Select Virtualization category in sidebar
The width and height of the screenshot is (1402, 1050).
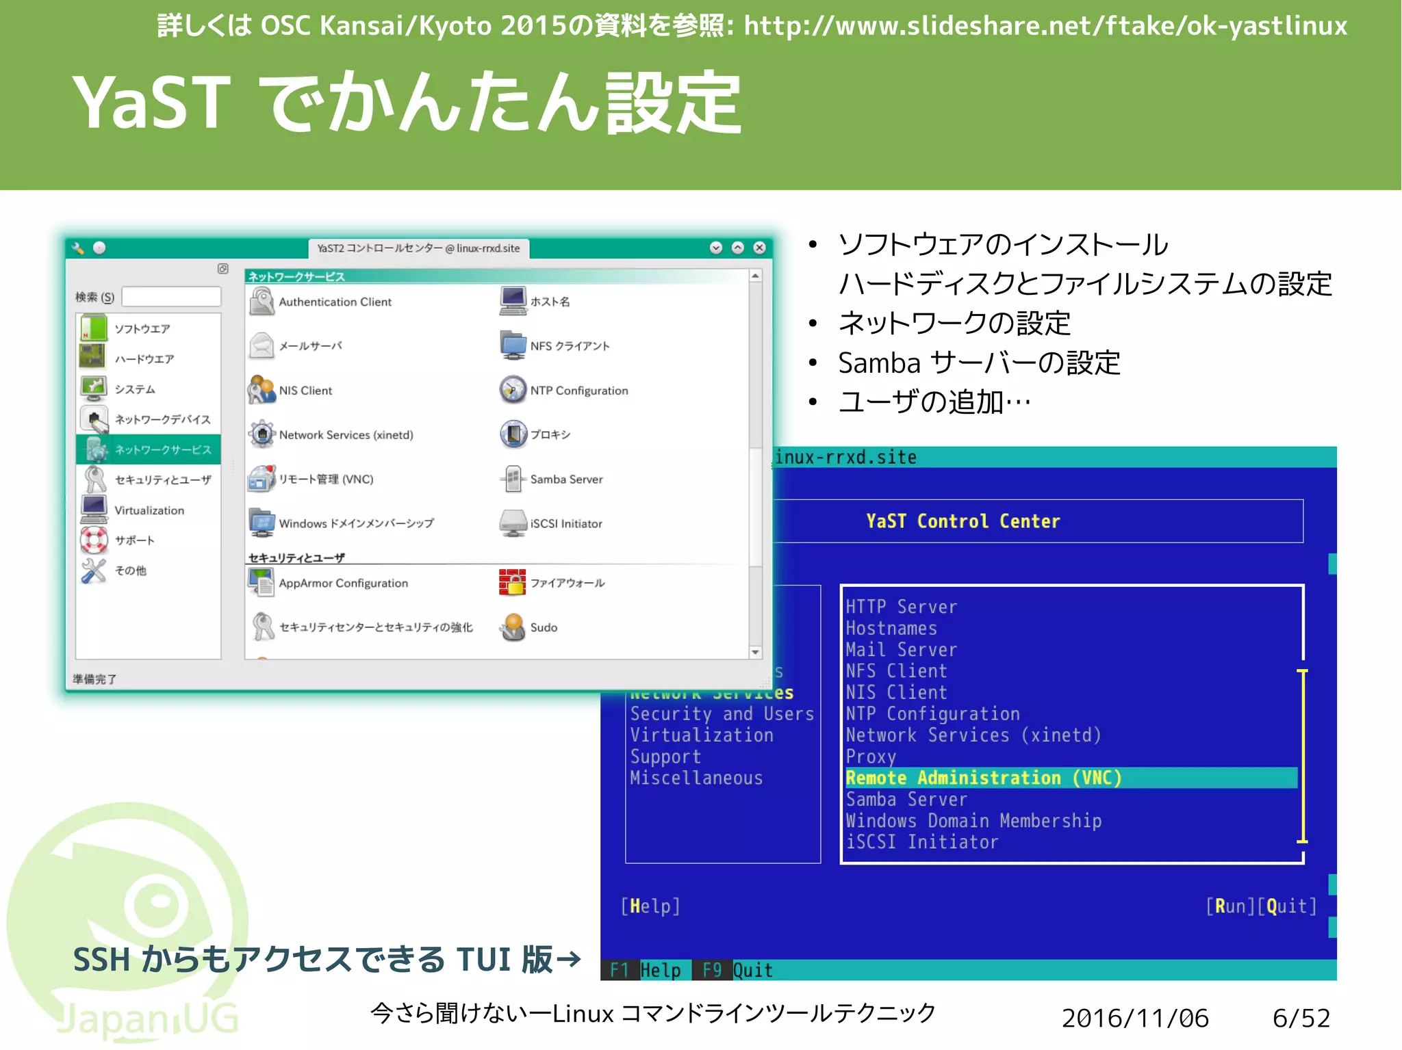[x=149, y=510]
